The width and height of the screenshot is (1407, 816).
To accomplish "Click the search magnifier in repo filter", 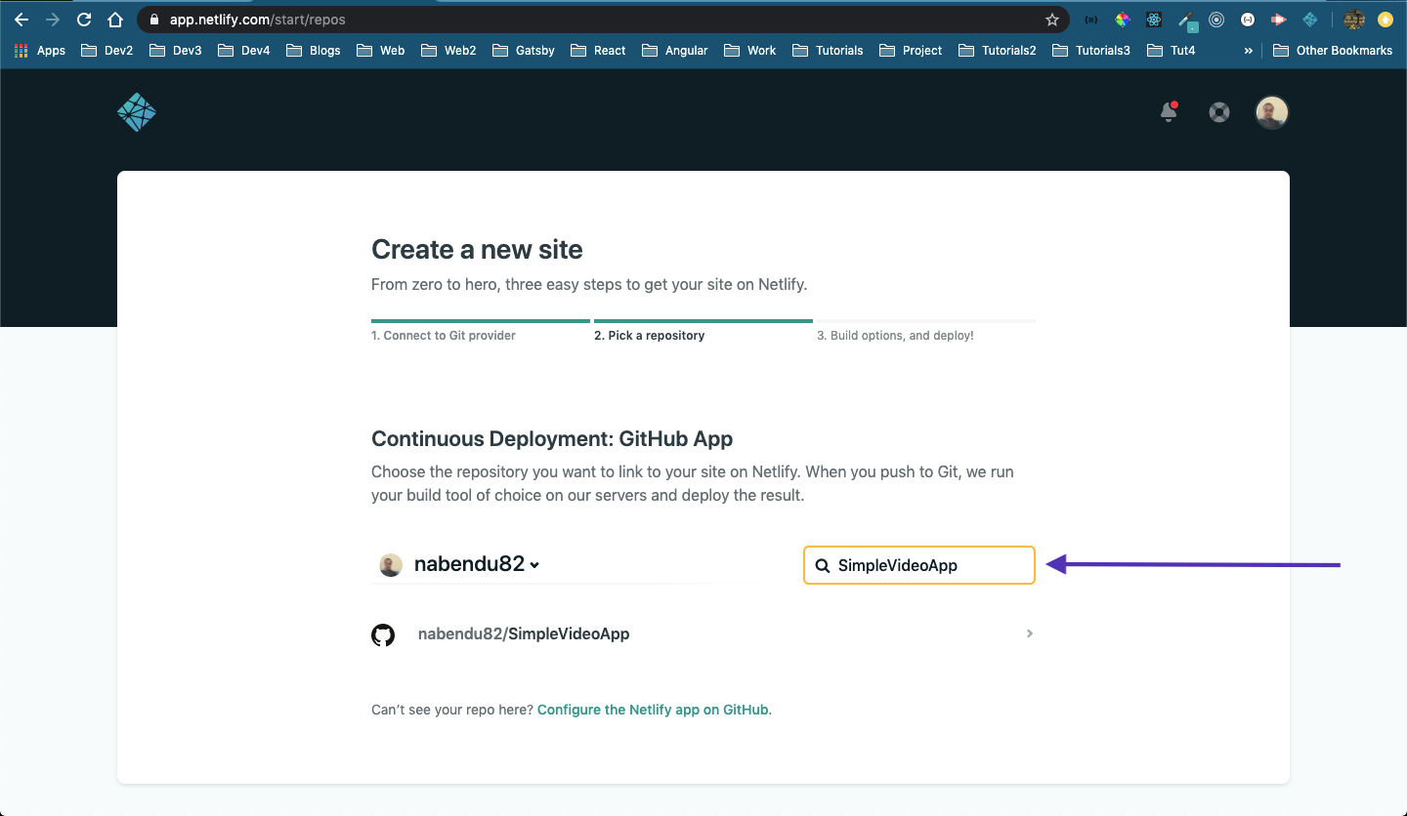I will (823, 565).
